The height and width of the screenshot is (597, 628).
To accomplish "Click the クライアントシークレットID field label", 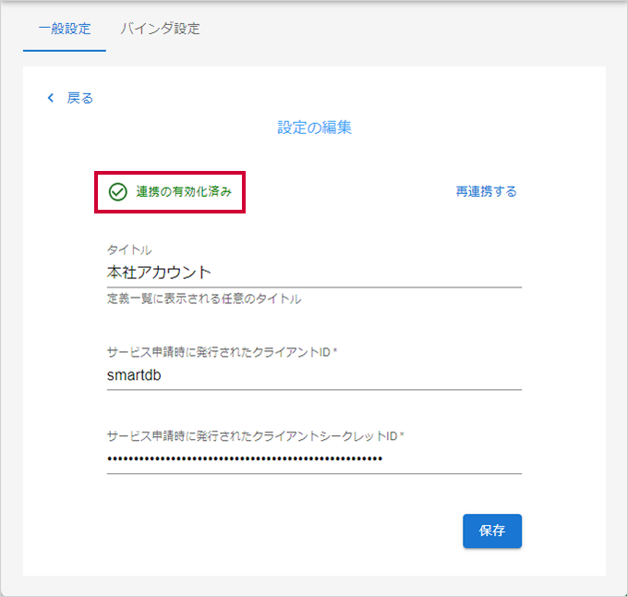I will 256,435.
